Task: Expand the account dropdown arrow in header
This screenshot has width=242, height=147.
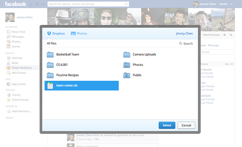Action: click(232, 4)
